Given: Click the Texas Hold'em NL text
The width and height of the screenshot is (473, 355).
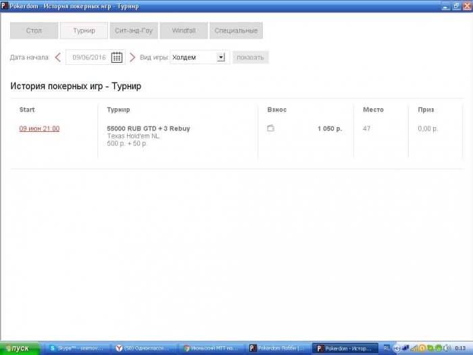Looking at the screenshot, I should (x=133, y=136).
